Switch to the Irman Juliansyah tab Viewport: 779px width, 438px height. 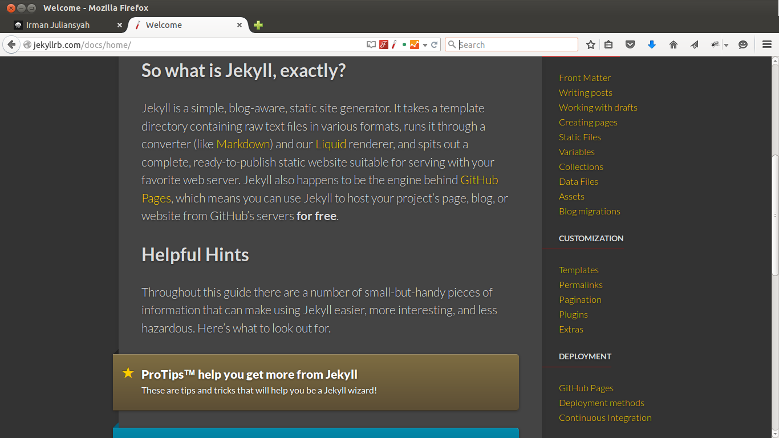(68, 25)
